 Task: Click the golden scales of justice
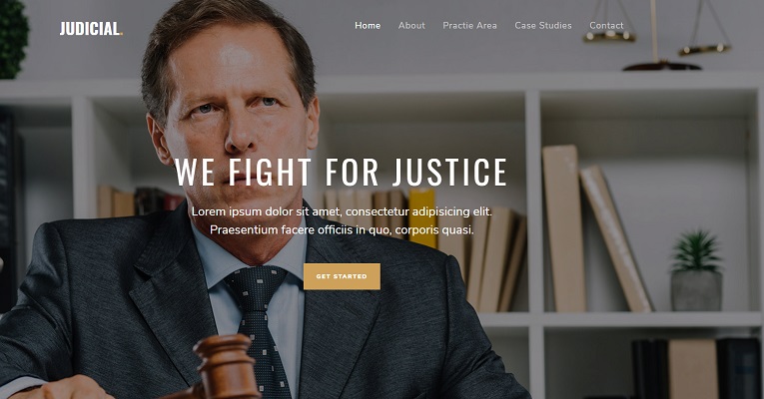pyautogui.click(x=657, y=36)
